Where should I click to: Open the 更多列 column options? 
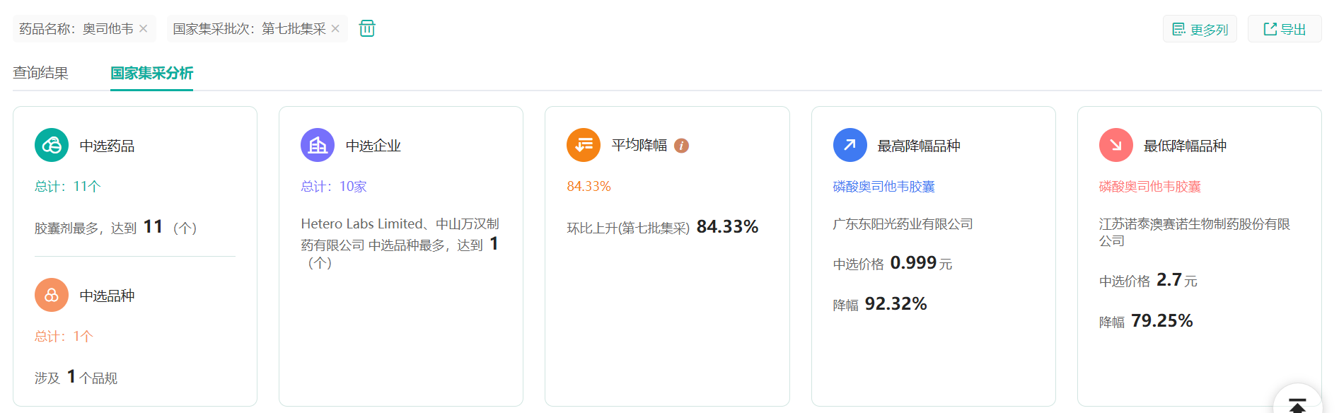pos(1200,29)
